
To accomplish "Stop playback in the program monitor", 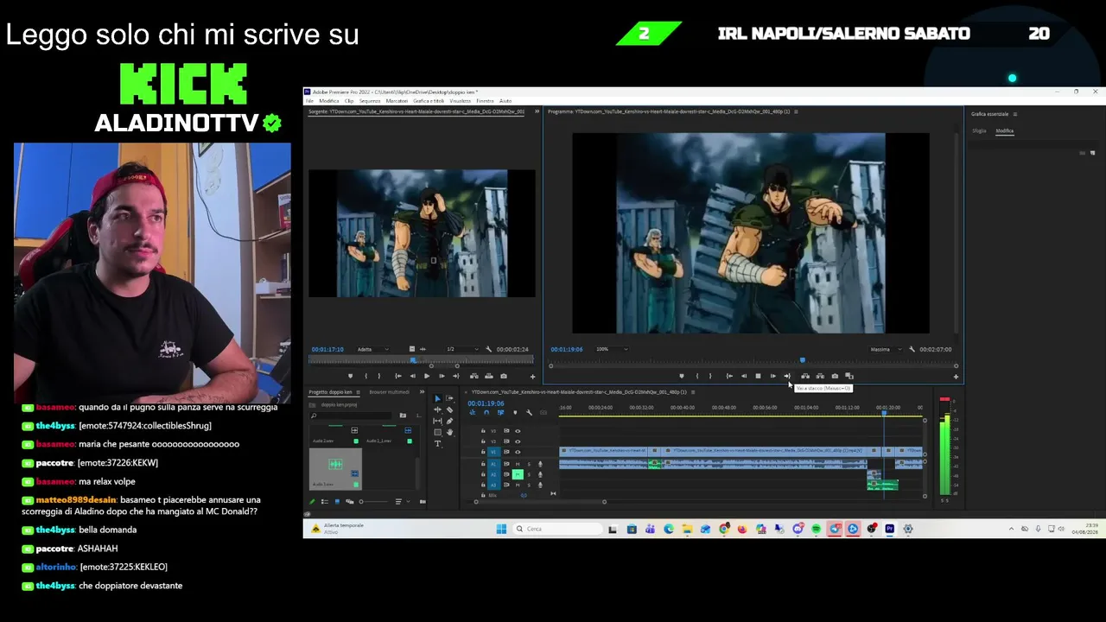I will [x=758, y=376].
